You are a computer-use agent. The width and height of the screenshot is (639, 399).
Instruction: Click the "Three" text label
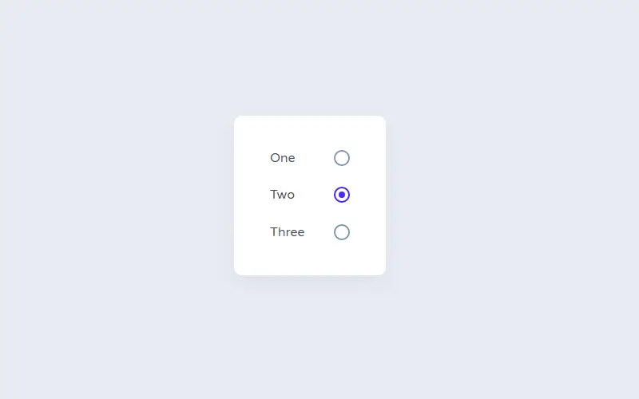tap(288, 232)
